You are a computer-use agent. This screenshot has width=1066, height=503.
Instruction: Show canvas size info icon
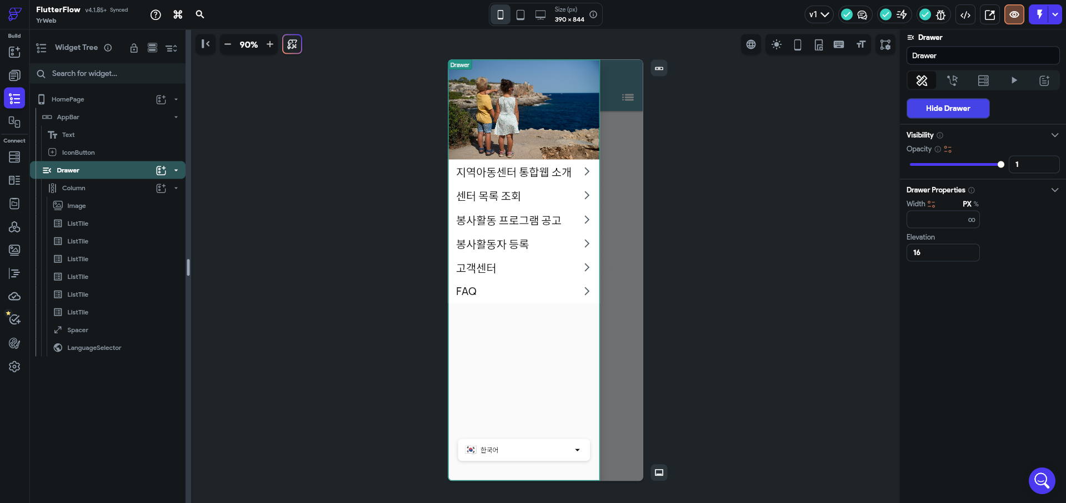593,15
